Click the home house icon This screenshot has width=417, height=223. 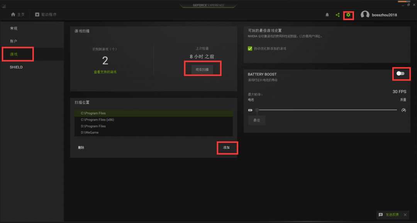click(x=13, y=14)
